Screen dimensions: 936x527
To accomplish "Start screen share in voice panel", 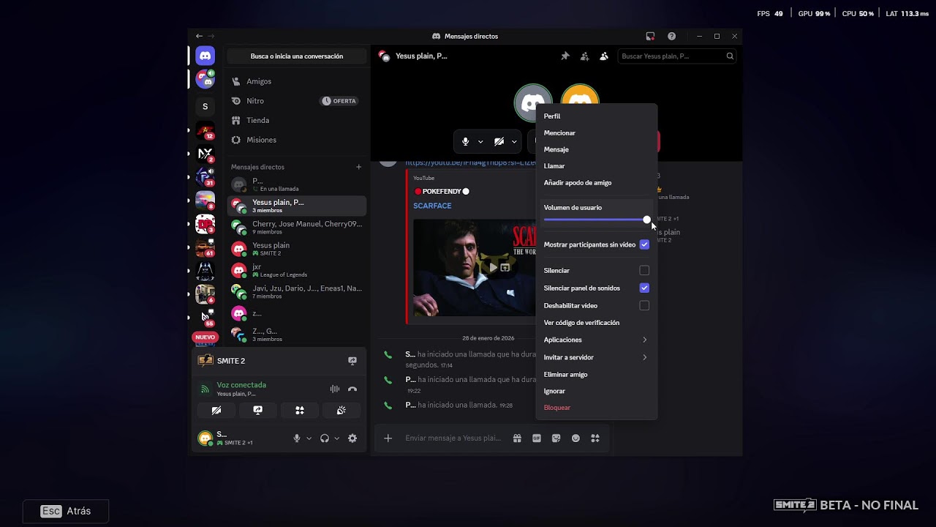I will (257, 411).
